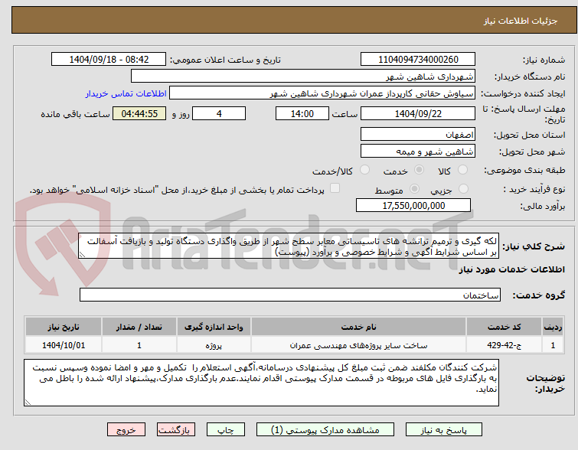Click the برآورد مالی label
The width and height of the screenshot is (578, 450).
(543, 206)
